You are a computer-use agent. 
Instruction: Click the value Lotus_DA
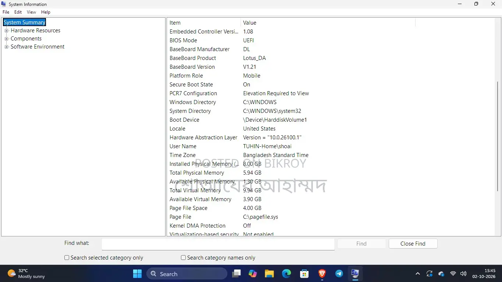click(x=254, y=58)
